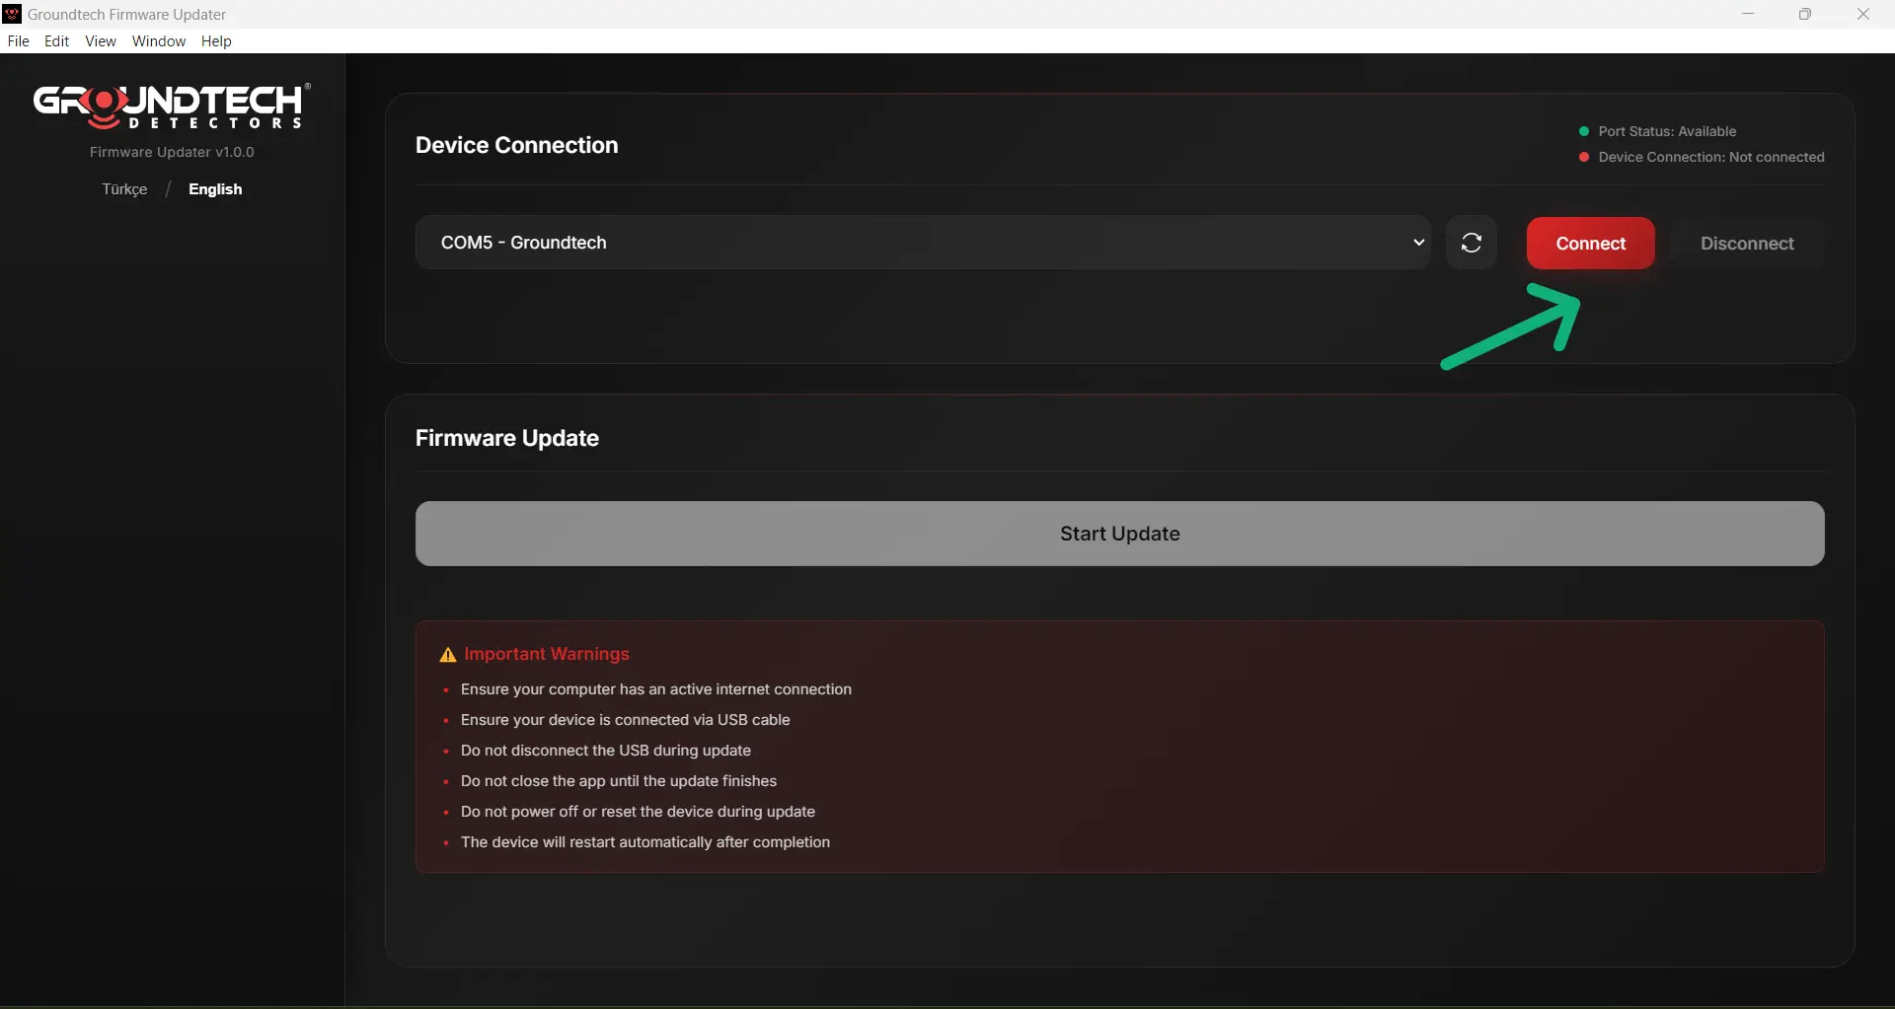Click the Groundtech Detectors logo
1895x1009 pixels.
pos(172,107)
